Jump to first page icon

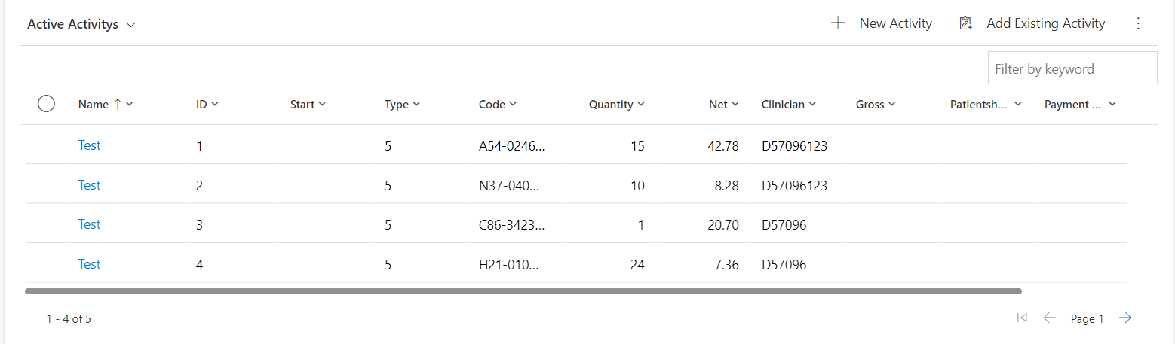pos(1022,318)
